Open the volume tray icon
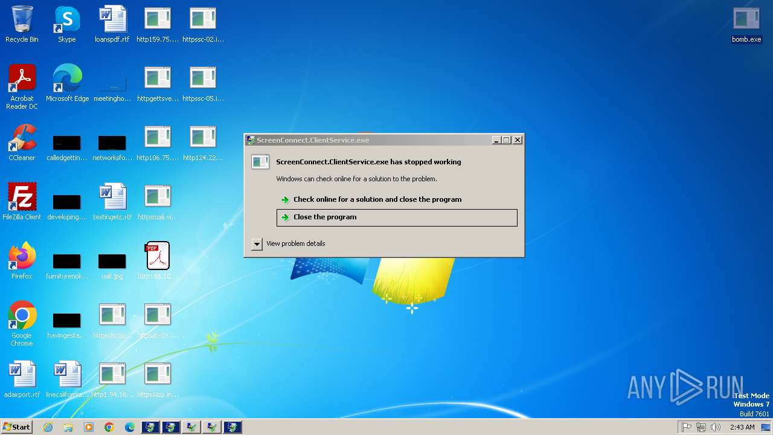 (x=716, y=427)
